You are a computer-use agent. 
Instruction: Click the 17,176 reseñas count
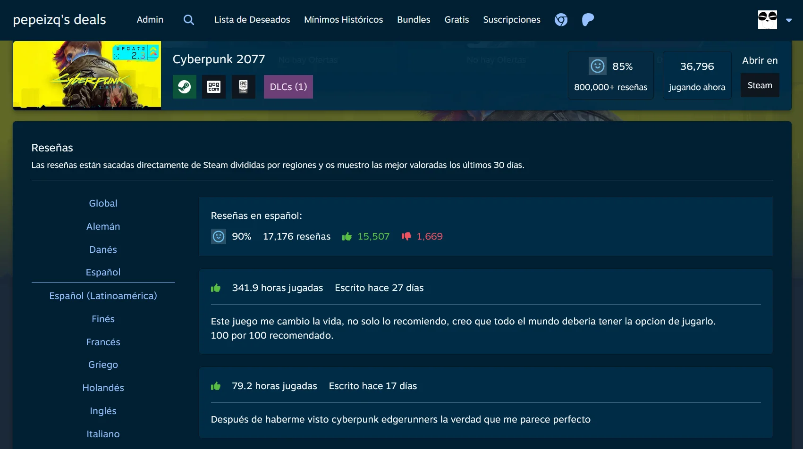(x=297, y=236)
